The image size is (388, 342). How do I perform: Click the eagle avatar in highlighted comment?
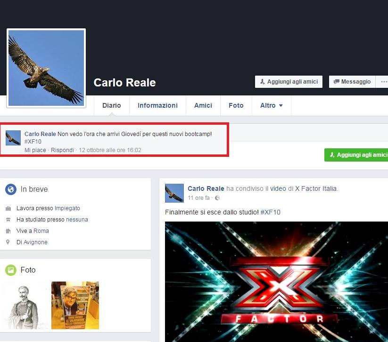[13, 138]
